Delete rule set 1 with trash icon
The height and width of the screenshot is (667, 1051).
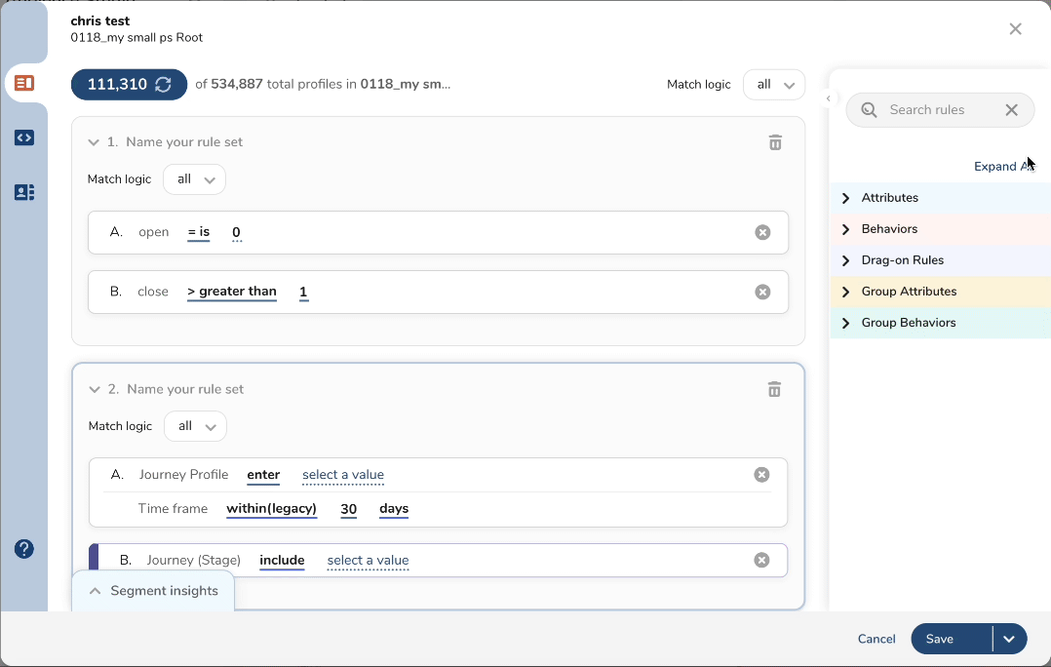[775, 142]
